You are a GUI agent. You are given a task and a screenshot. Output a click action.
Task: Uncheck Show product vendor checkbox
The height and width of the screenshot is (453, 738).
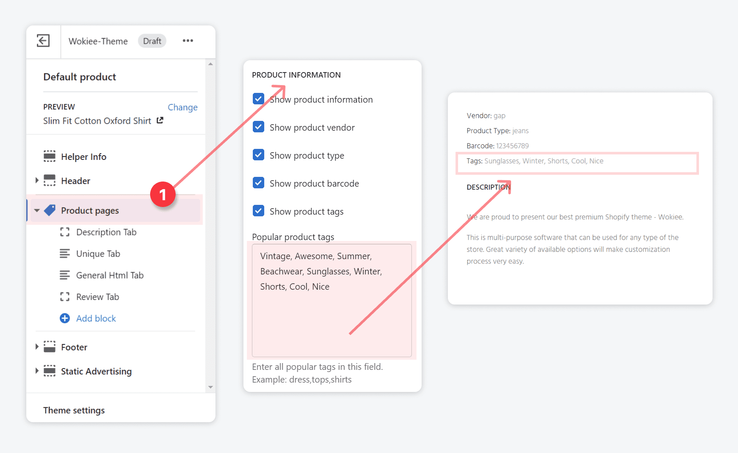coord(258,127)
